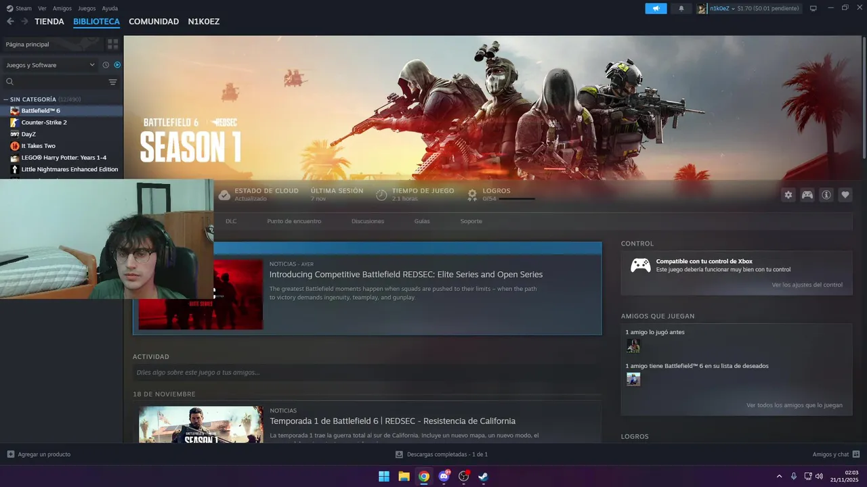Viewport: 867px width, 487px height.
Task: Open Punto de encuentro tab
Action: click(x=294, y=221)
